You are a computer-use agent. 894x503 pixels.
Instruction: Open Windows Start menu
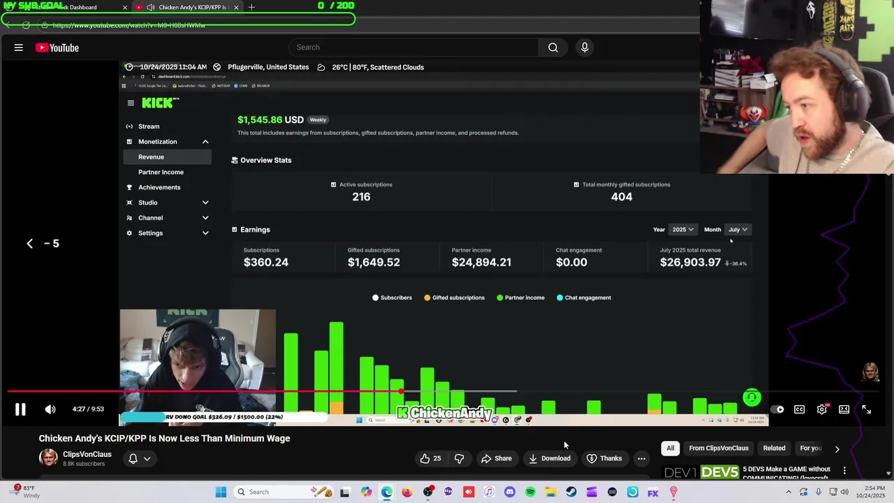point(221,492)
